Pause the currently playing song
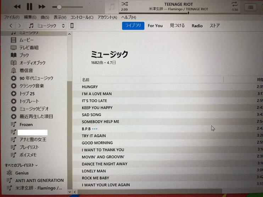This screenshot has width=263, height=197. tap(29, 7)
